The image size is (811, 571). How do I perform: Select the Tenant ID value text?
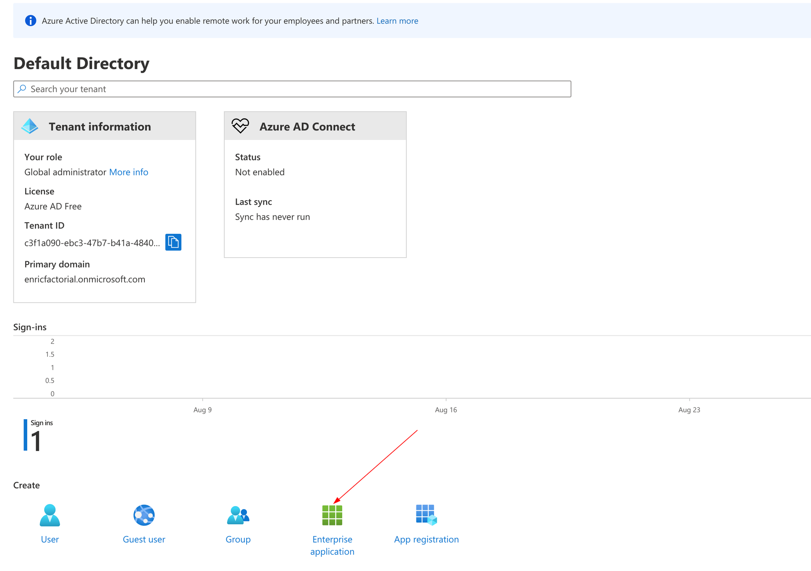click(x=92, y=243)
